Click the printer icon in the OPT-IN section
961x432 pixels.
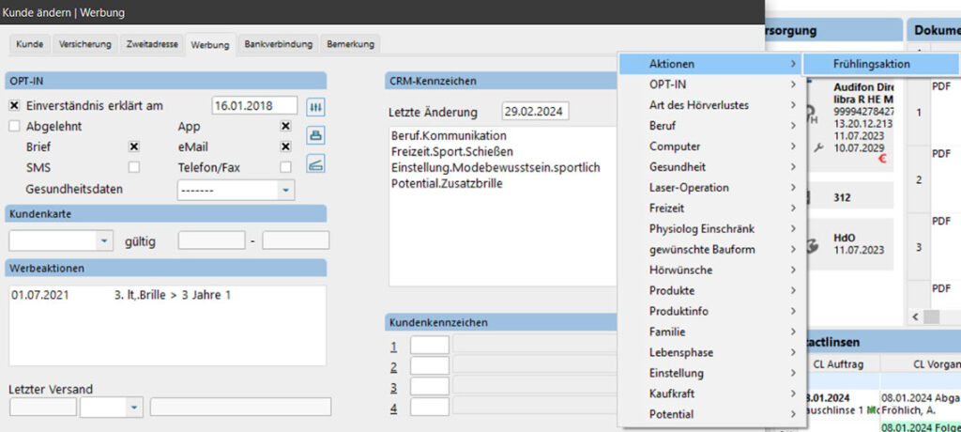pyautogui.click(x=315, y=135)
